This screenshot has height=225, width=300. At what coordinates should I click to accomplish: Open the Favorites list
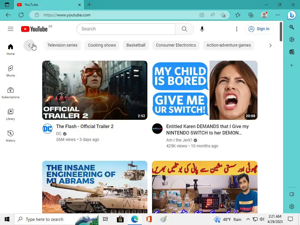238,15
